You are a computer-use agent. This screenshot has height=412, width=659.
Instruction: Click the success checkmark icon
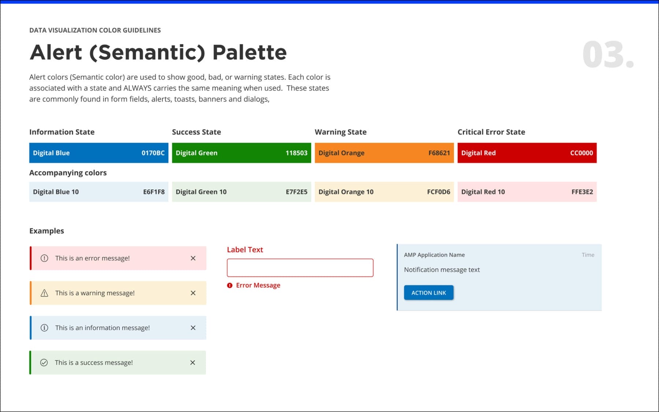click(x=44, y=362)
